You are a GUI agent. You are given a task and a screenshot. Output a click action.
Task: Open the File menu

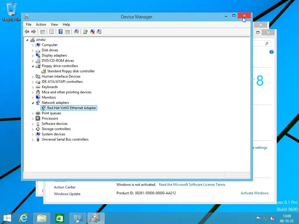[29, 24]
